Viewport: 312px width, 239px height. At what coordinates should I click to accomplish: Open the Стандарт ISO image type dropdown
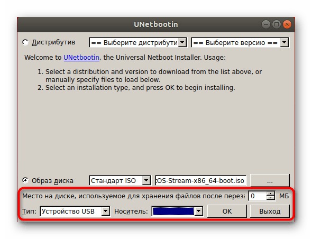pos(120,180)
